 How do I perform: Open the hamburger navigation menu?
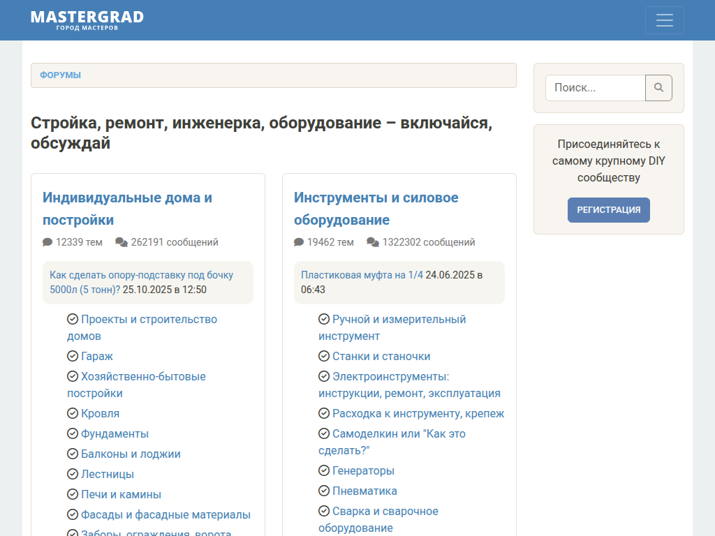(664, 20)
